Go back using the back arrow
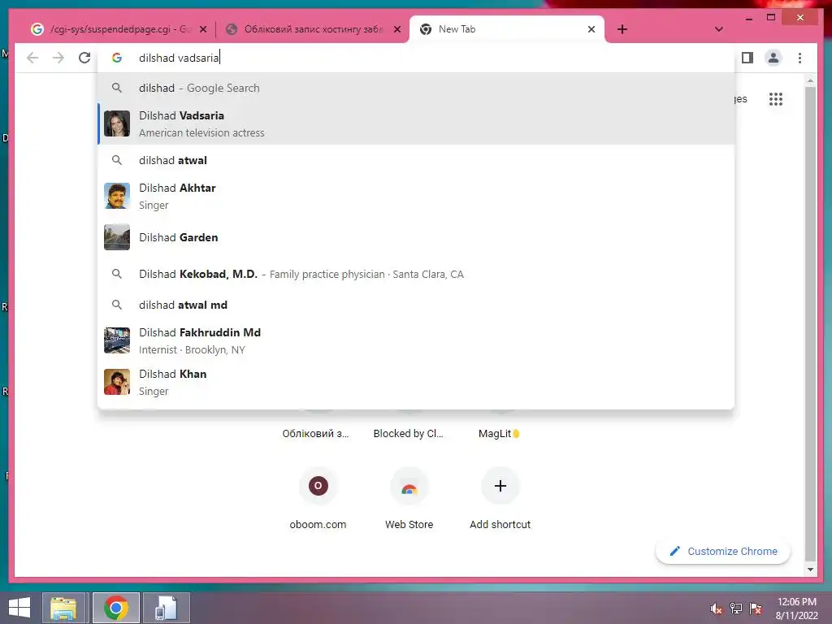The image size is (832, 624). 32,58
